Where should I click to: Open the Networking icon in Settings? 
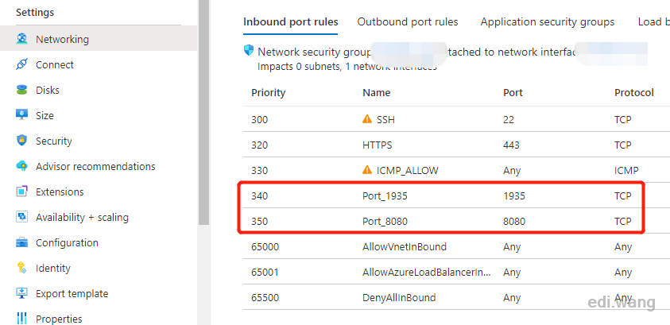coord(21,39)
